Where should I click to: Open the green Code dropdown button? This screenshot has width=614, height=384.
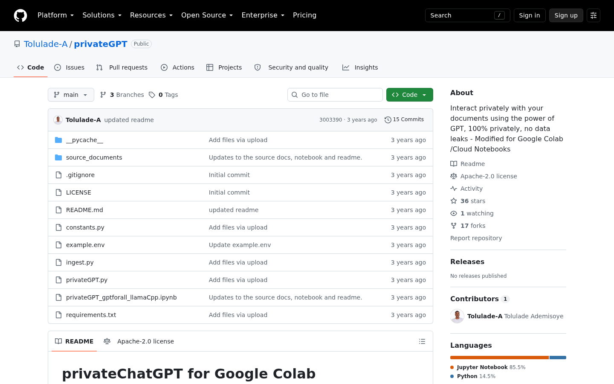click(x=410, y=95)
